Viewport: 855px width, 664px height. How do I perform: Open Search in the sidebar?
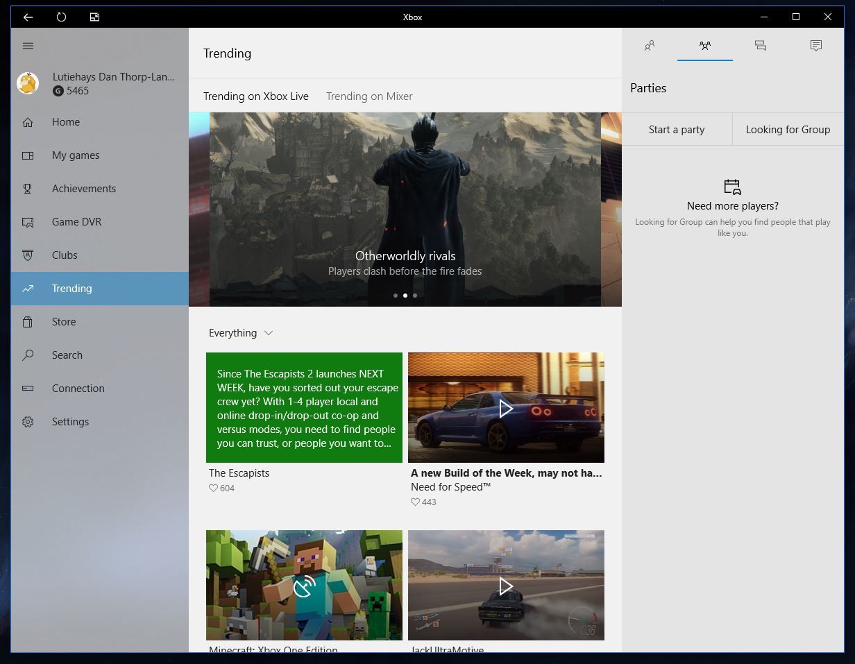[x=67, y=355]
